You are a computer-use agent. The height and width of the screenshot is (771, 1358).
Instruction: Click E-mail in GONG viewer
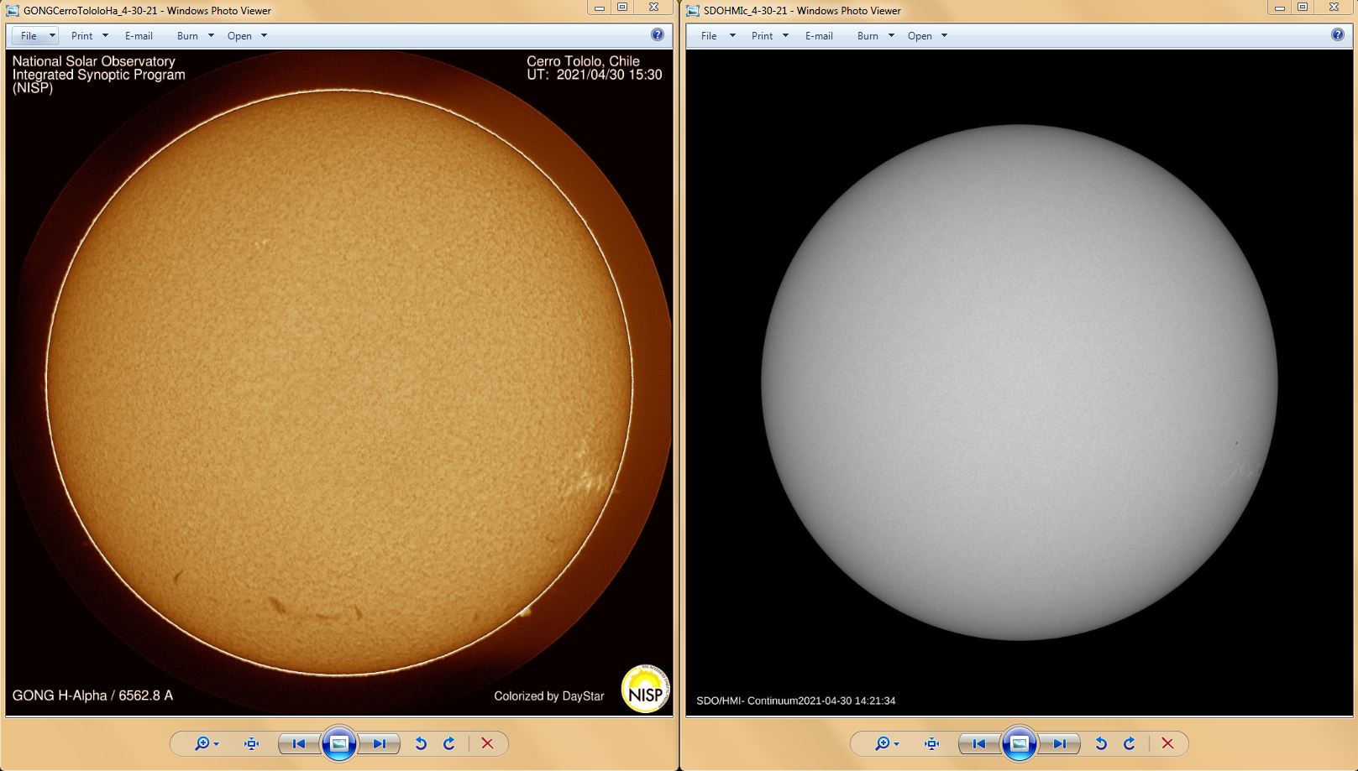point(139,35)
